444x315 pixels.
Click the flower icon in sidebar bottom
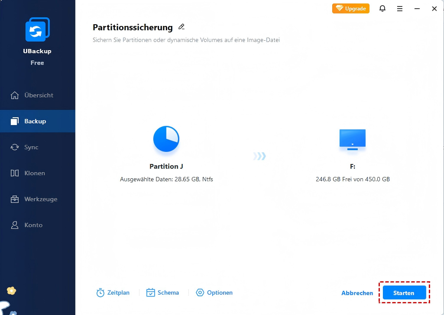point(12,291)
